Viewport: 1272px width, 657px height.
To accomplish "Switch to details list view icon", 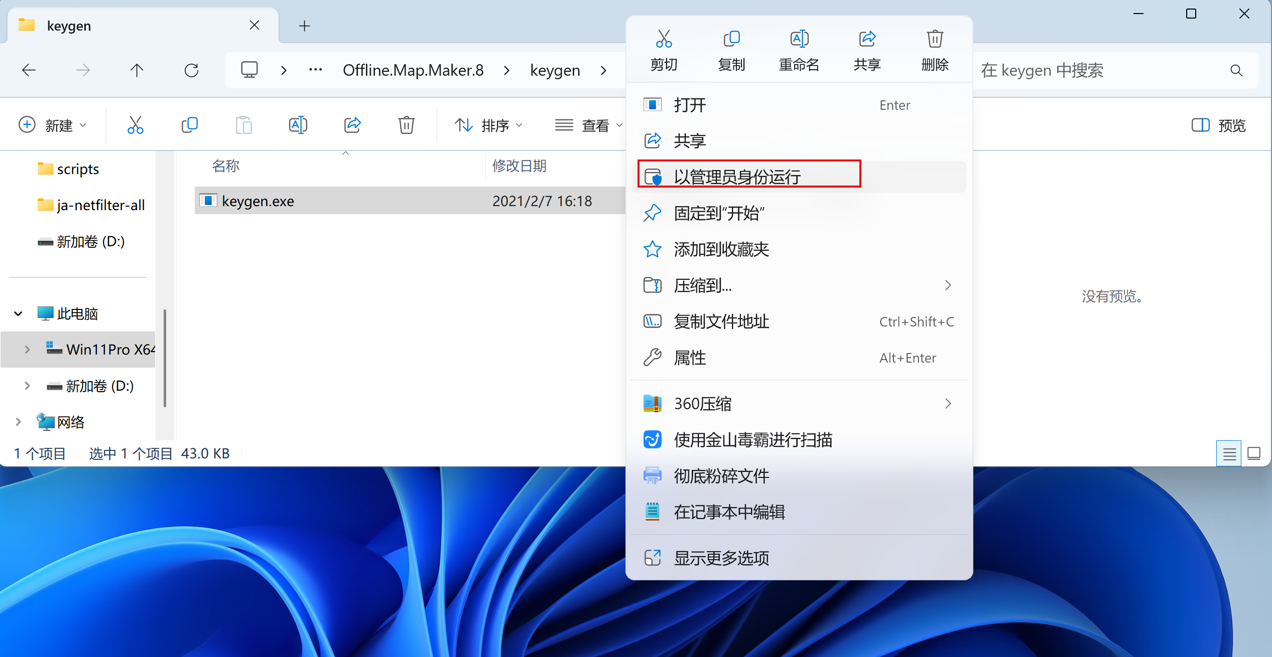I will [x=1229, y=454].
